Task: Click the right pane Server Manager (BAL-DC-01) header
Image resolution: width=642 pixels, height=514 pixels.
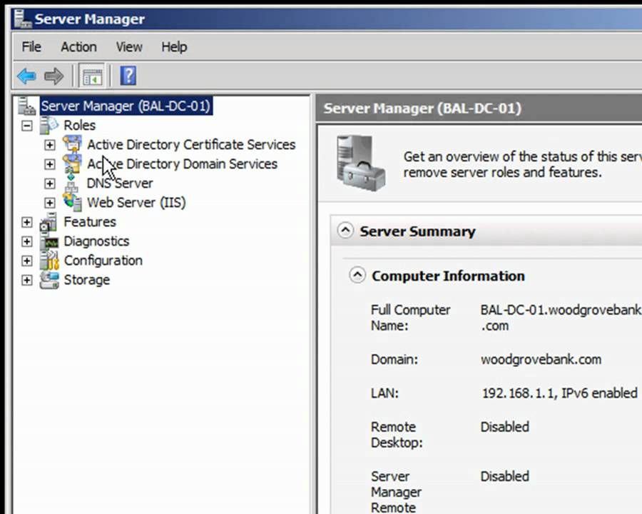Action: [422, 109]
